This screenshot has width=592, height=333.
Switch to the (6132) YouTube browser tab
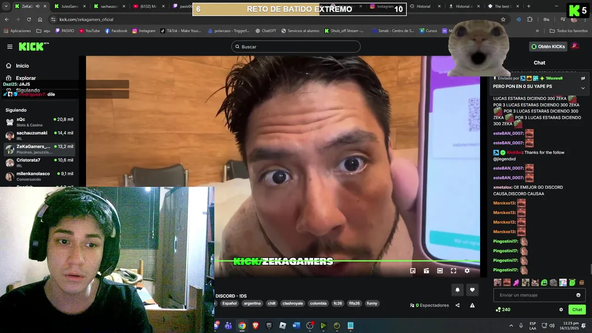(x=148, y=6)
